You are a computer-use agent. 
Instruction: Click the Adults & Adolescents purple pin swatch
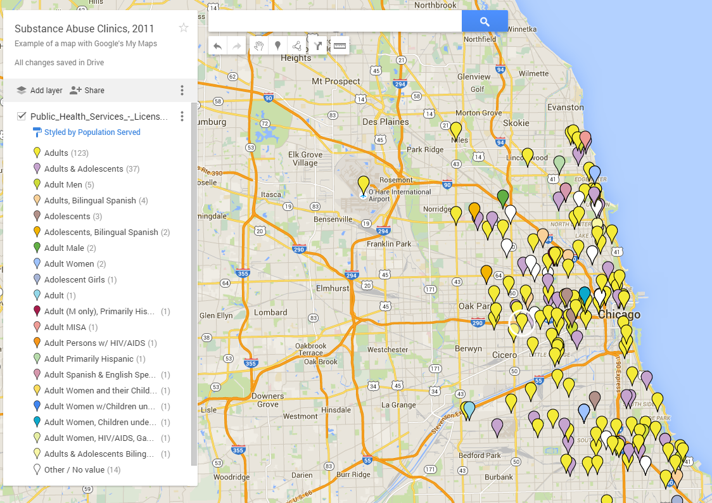coord(37,169)
